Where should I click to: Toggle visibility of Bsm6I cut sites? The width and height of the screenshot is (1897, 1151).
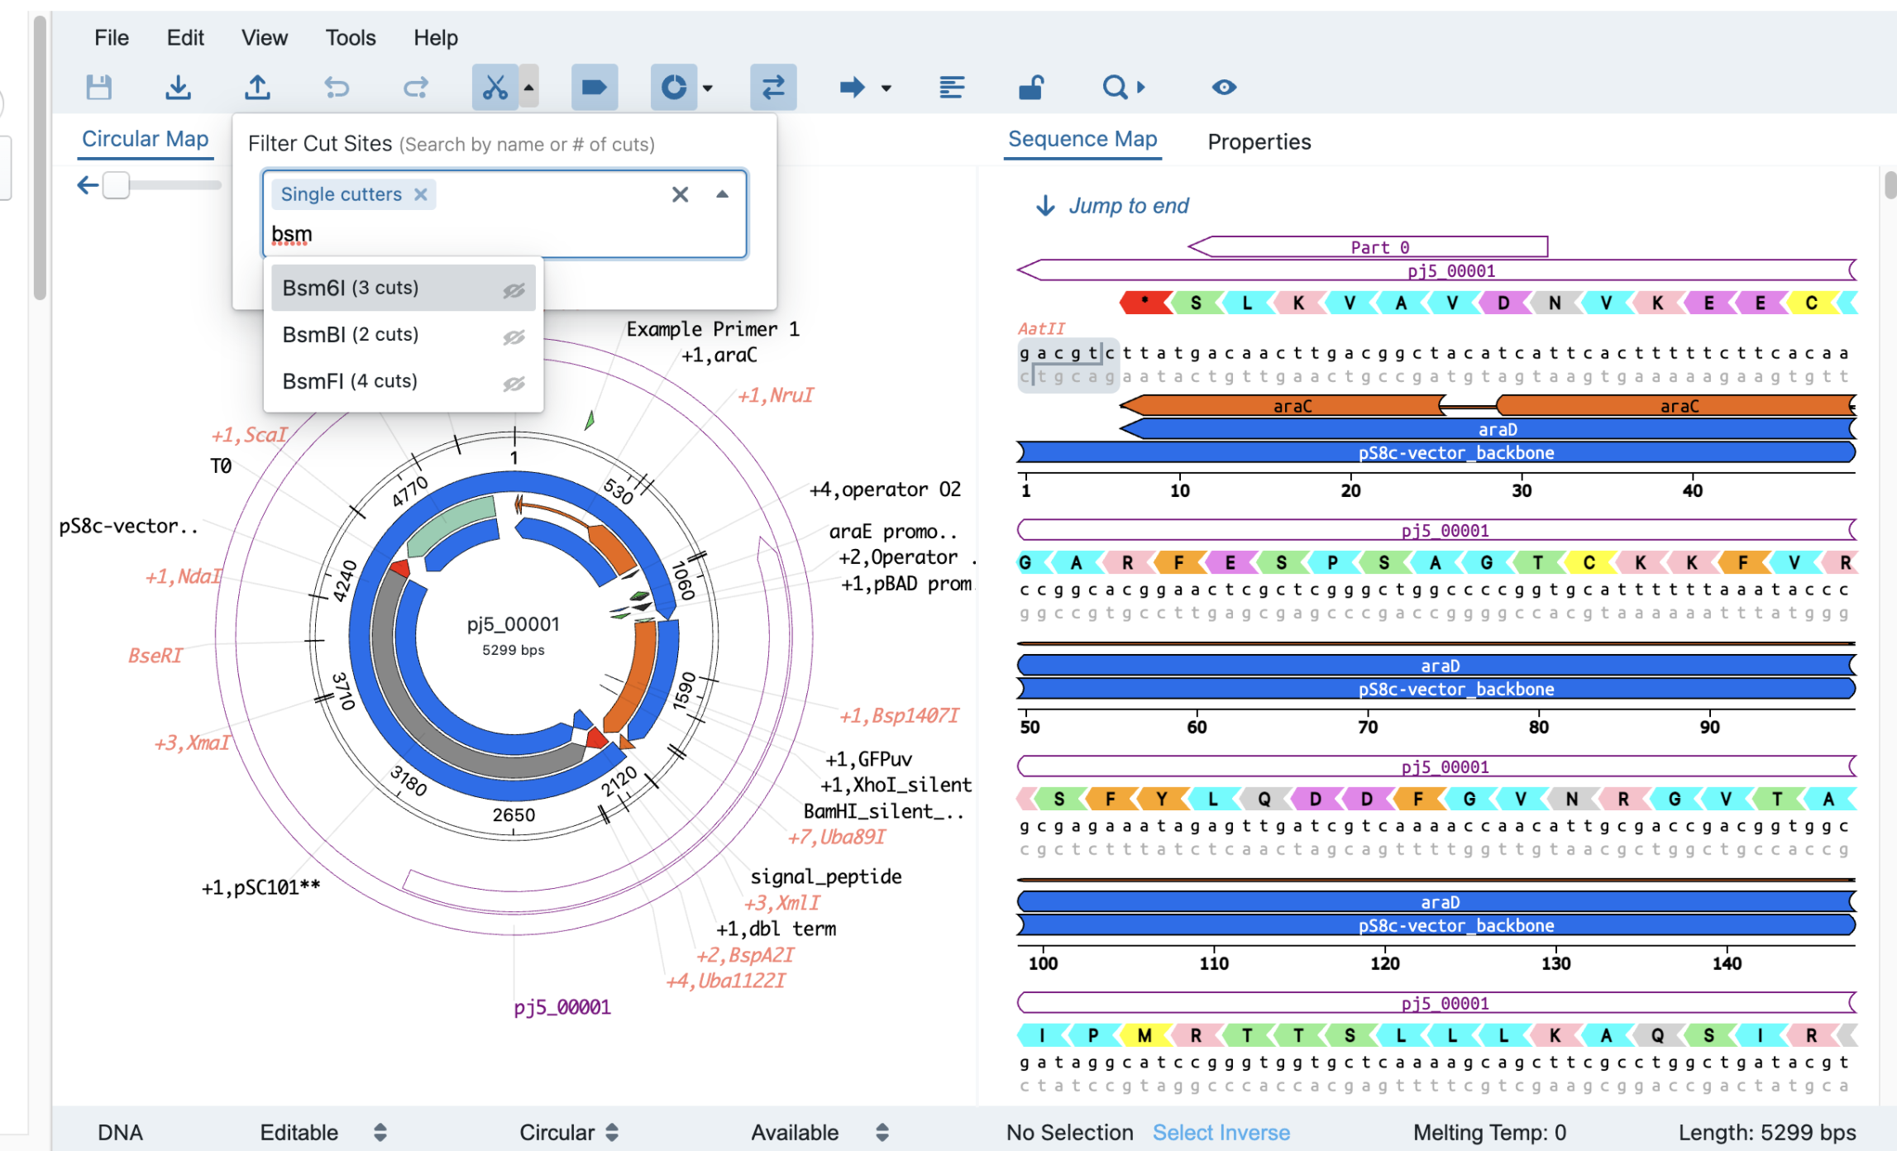click(515, 288)
